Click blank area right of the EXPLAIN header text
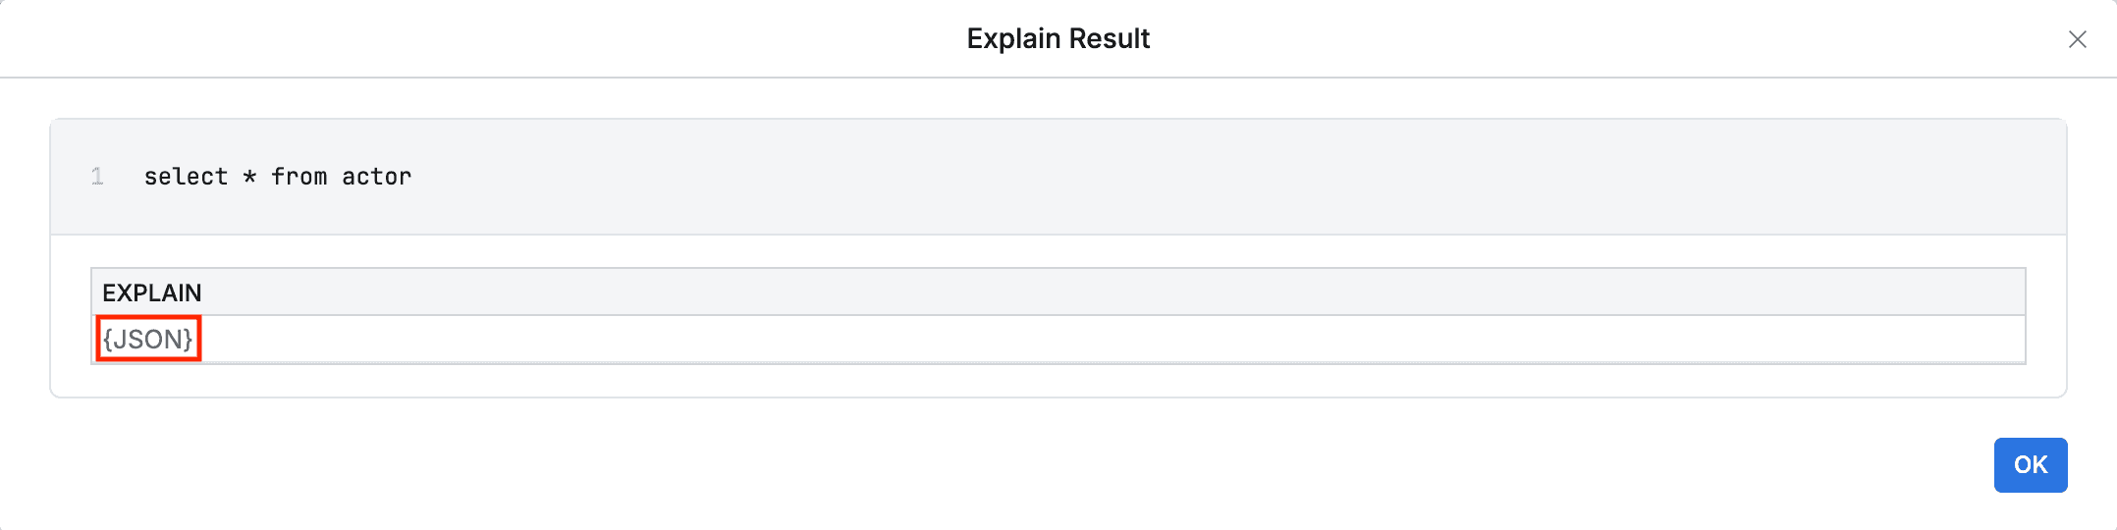 [x=1080, y=292]
